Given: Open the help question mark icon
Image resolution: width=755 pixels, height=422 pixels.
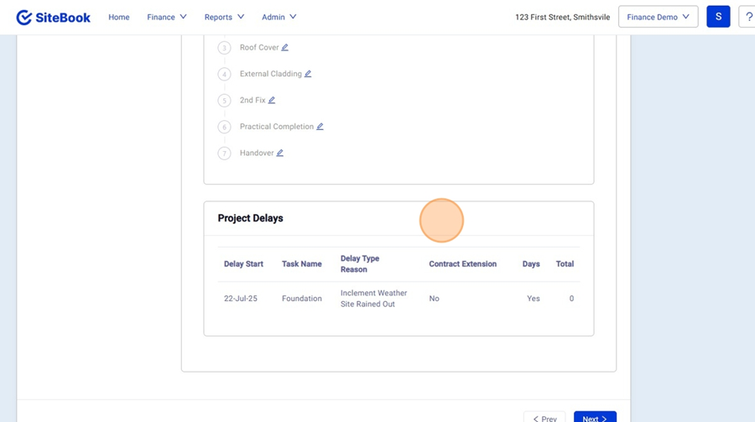Looking at the screenshot, I should 747,17.
